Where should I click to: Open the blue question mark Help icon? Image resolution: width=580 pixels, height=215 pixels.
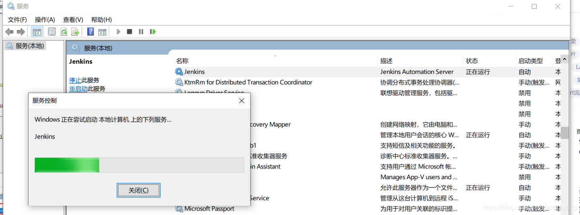[x=91, y=32]
